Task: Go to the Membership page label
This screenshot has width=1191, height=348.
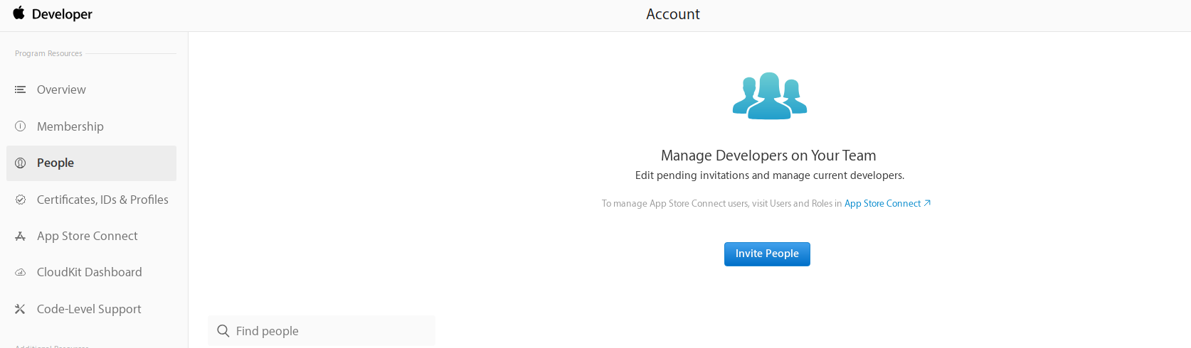Action: 70,126
